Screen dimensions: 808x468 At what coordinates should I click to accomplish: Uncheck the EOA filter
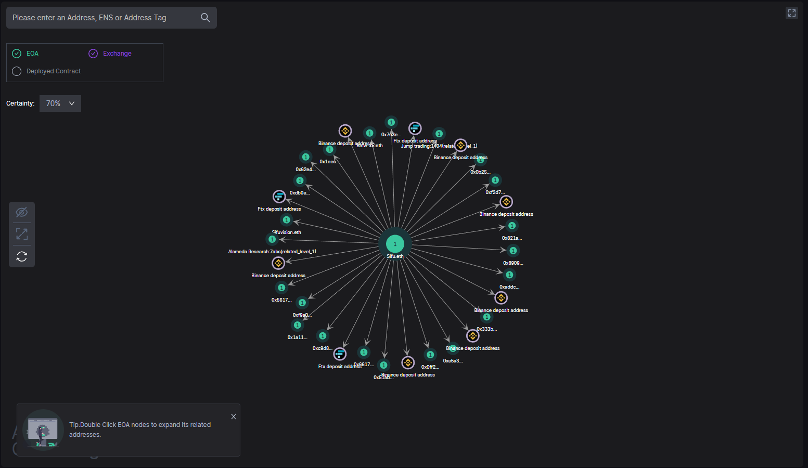(x=17, y=54)
